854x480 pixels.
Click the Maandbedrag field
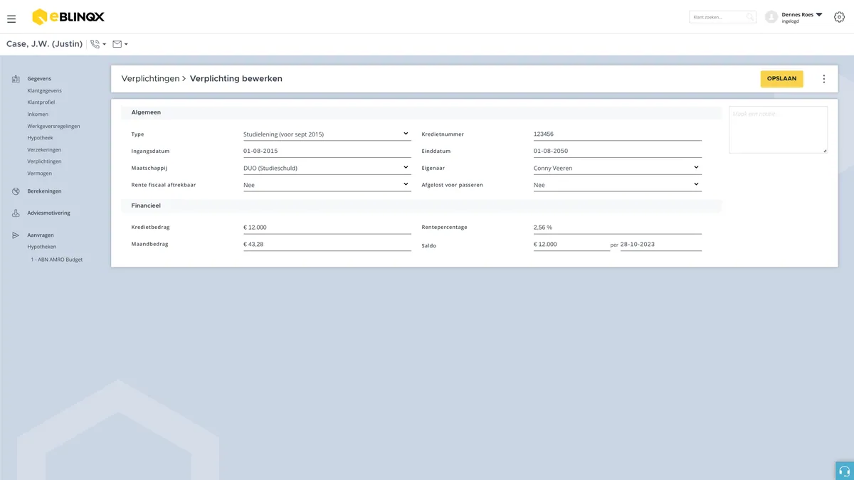(327, 244)
